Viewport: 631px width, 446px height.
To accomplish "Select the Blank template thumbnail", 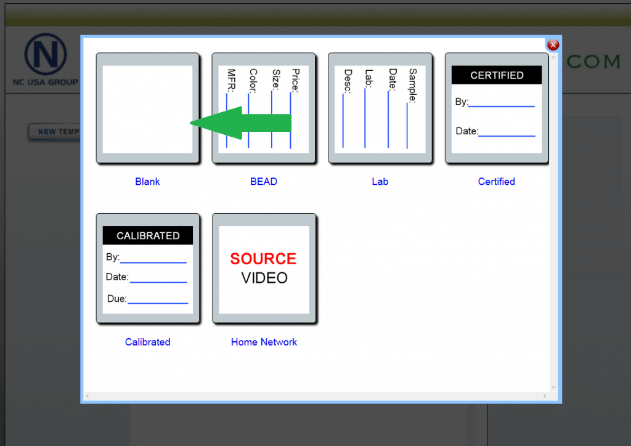I will (147, 108).
